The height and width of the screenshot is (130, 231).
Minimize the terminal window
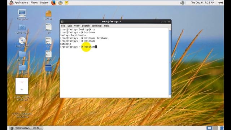tap(161, 22)
